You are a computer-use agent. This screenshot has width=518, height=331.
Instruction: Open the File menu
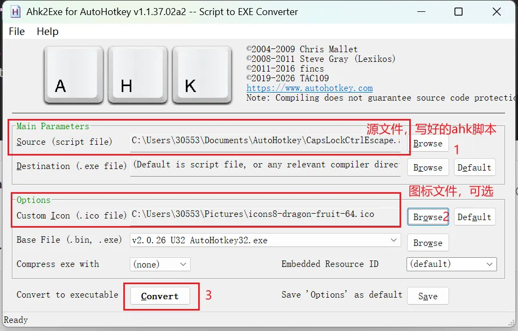pos(17,31)
